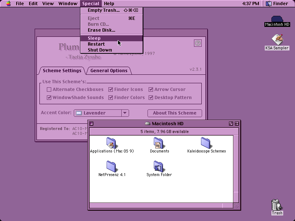Click the About This Scheme button
295x221 pixels.
click(174, 113)
